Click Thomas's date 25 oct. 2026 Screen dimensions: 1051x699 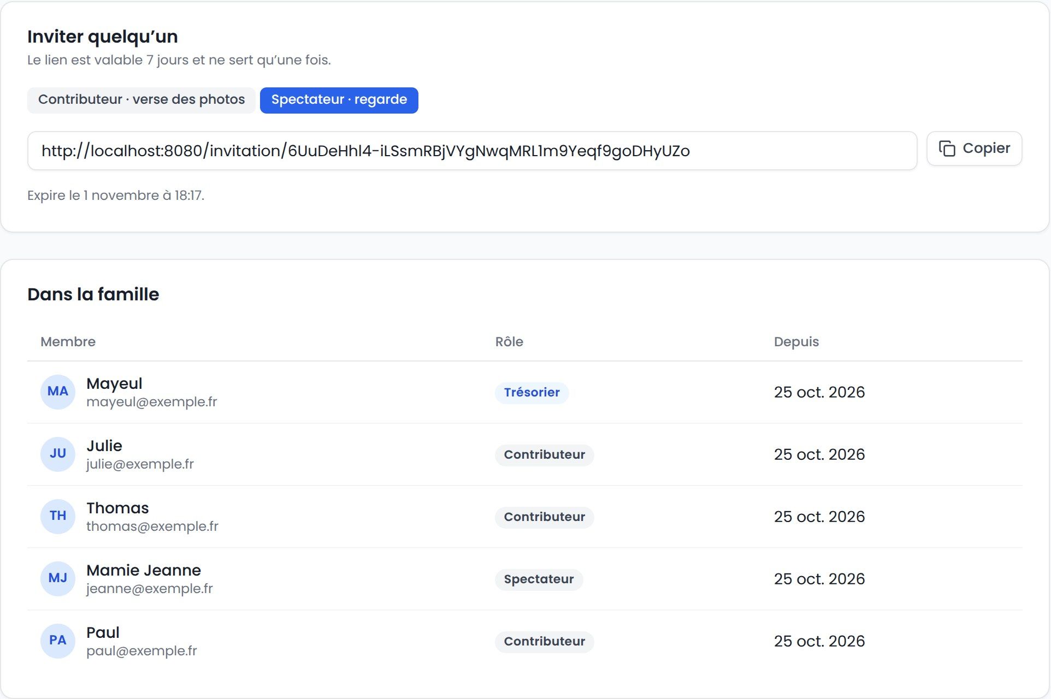click(819, 517)
